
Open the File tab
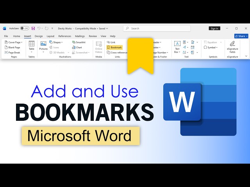(6, 36)
